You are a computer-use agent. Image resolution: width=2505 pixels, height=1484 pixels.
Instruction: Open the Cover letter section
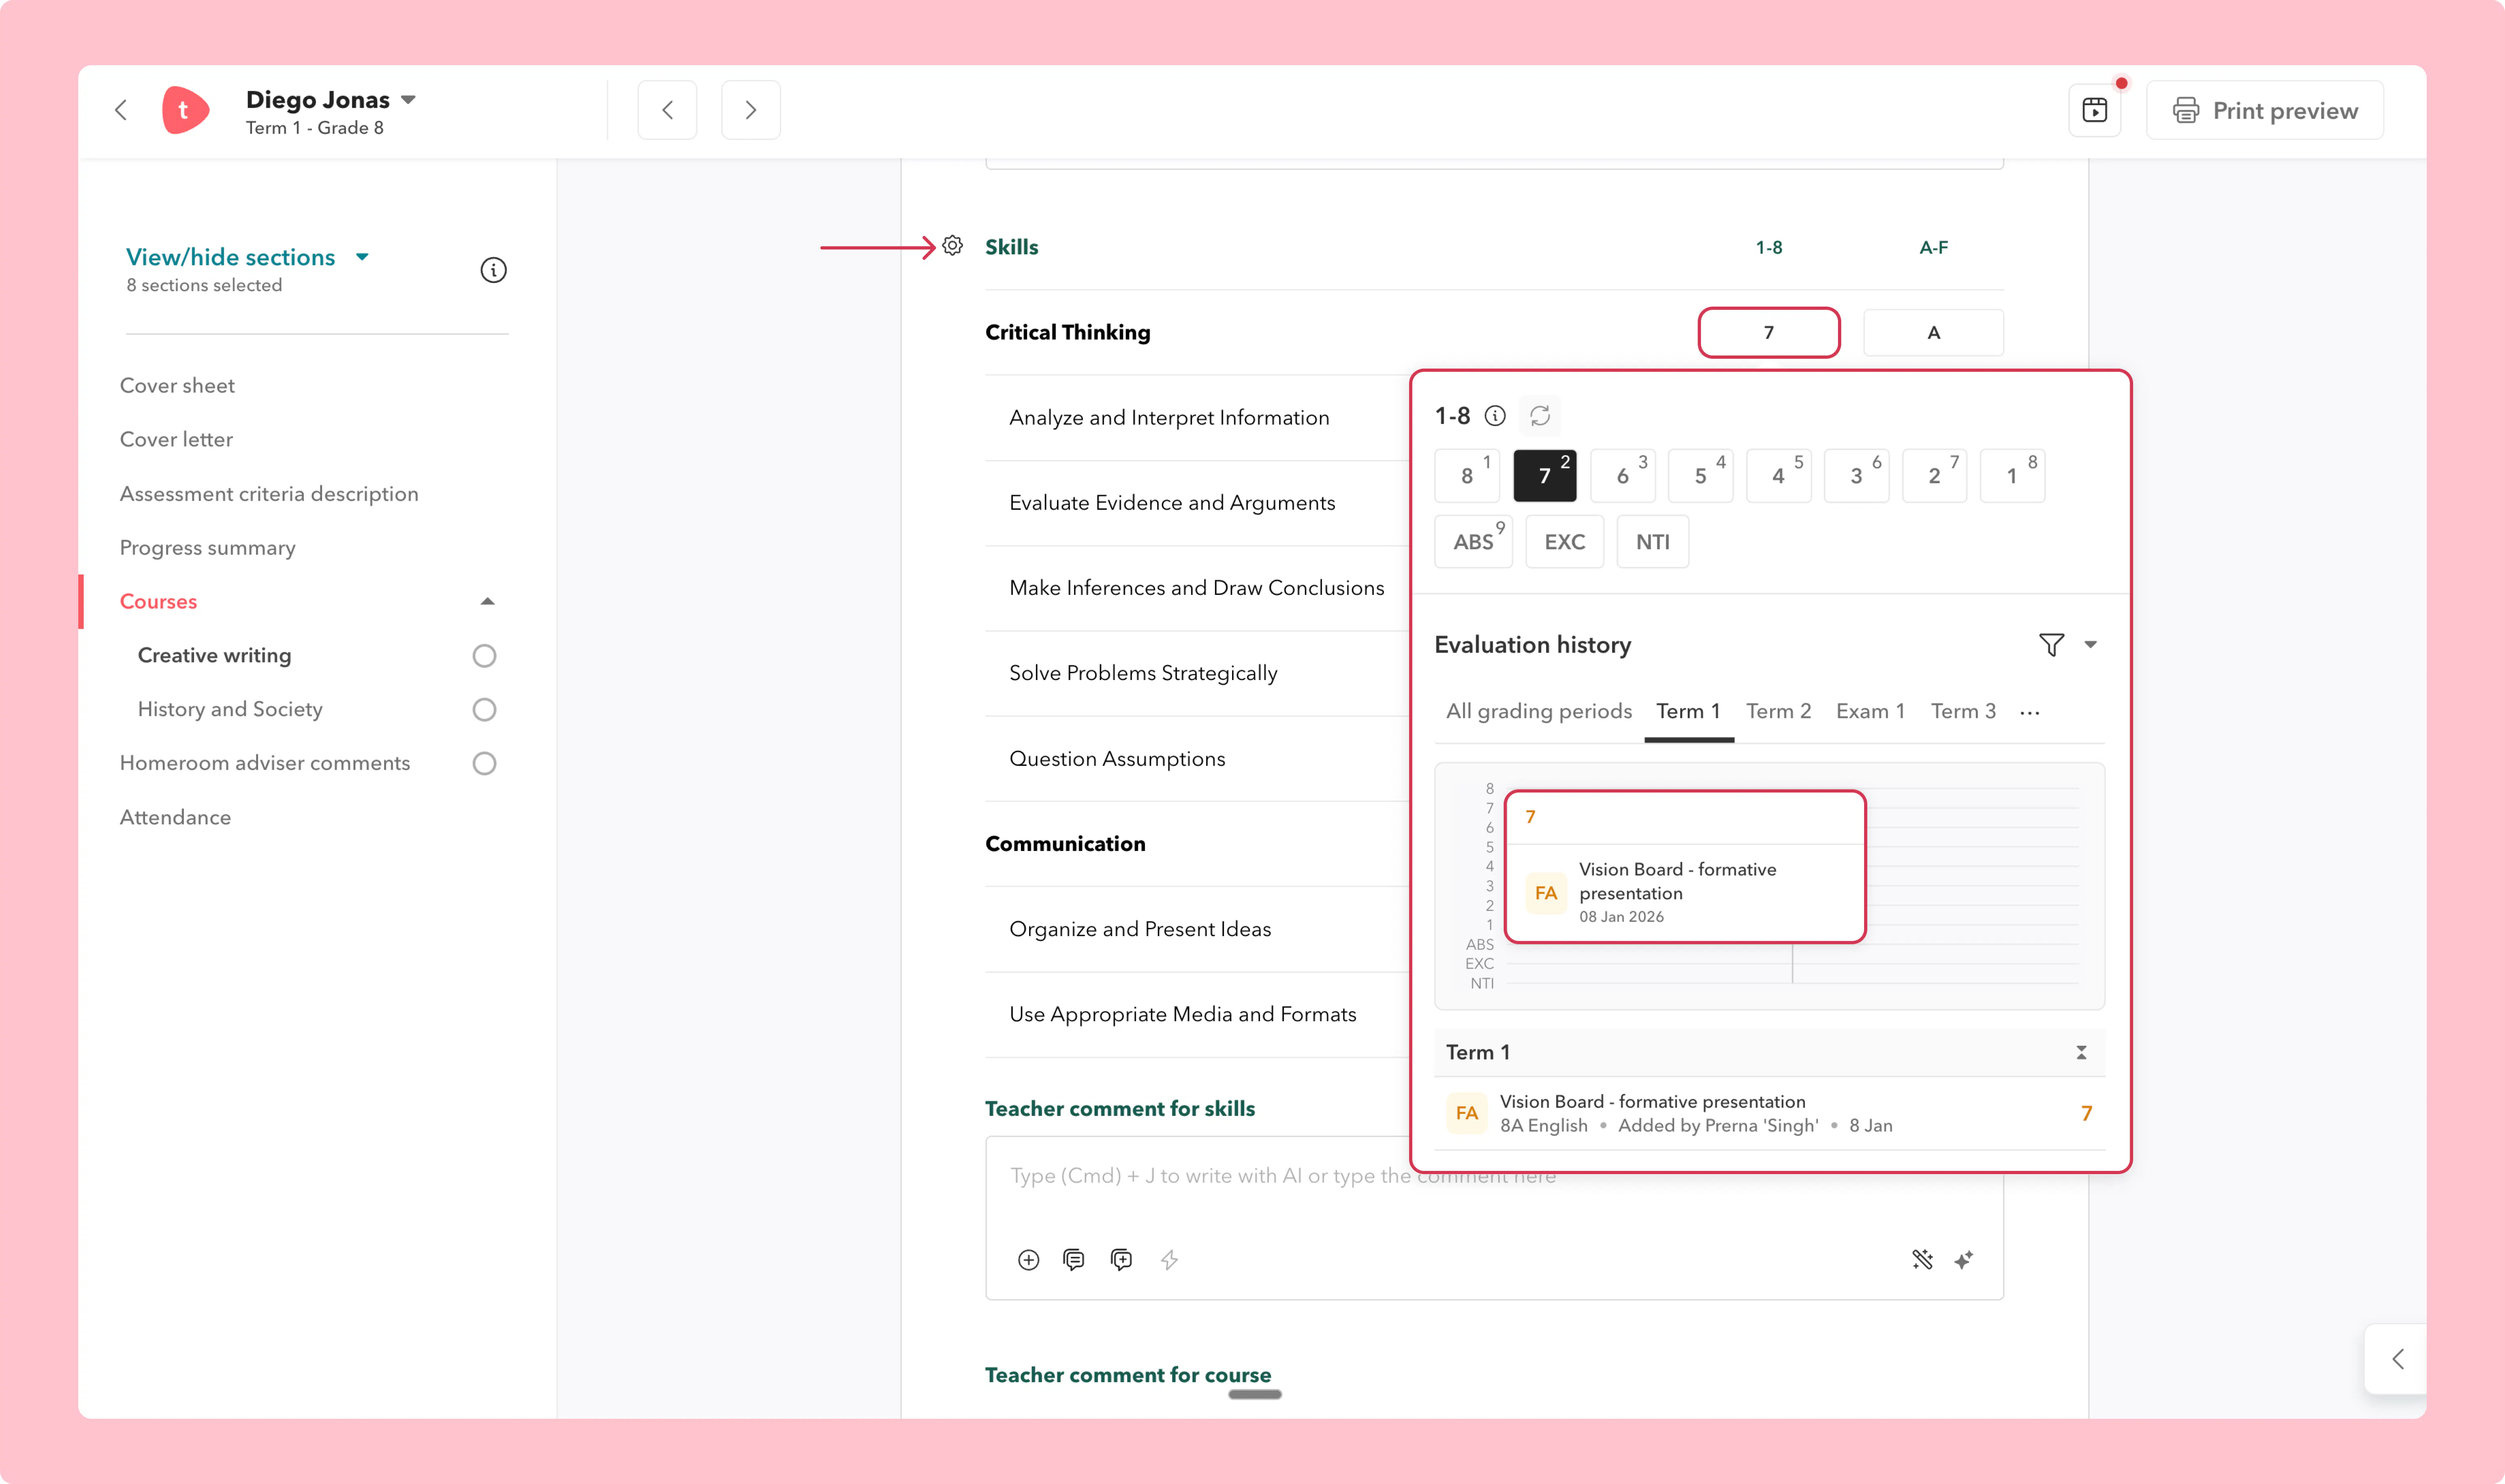click(176, 440)
